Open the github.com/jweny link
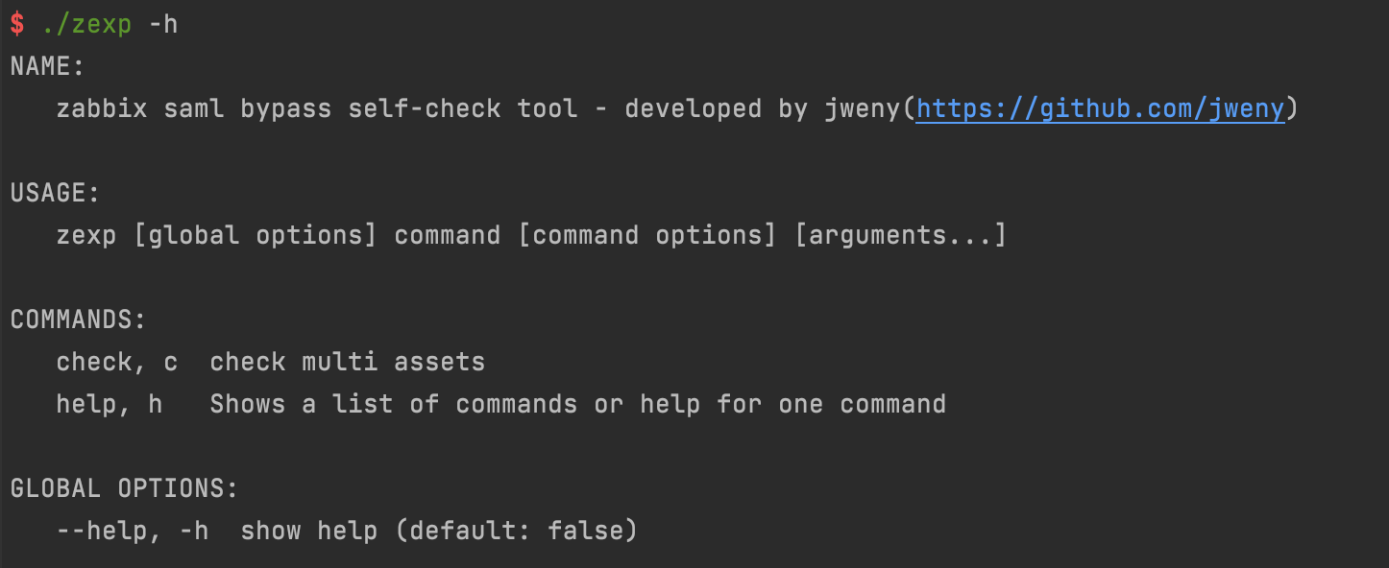Image resolution: width=1389 pixels, height=568 pixels. coord(1100,109)
